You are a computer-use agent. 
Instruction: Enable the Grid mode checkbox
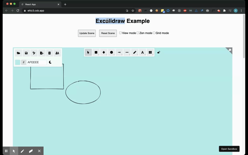point(154,33)
